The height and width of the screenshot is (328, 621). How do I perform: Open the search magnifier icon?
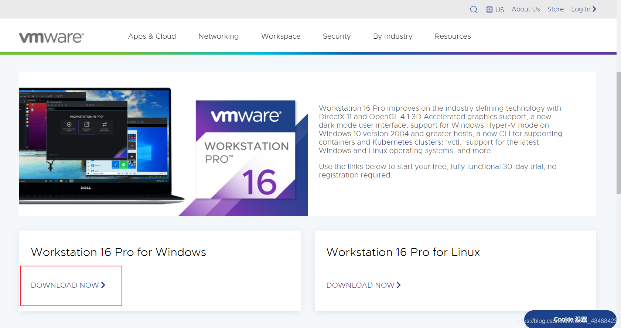(474, 10)
